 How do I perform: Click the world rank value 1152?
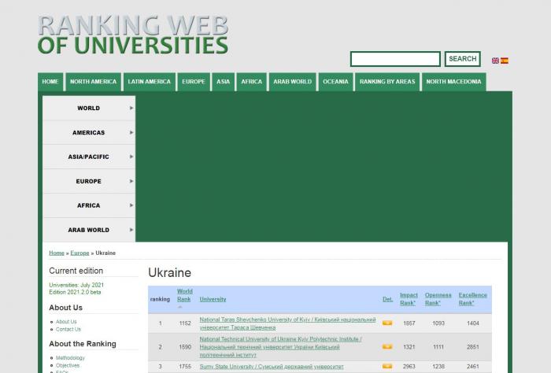click(x=185, y=323)
